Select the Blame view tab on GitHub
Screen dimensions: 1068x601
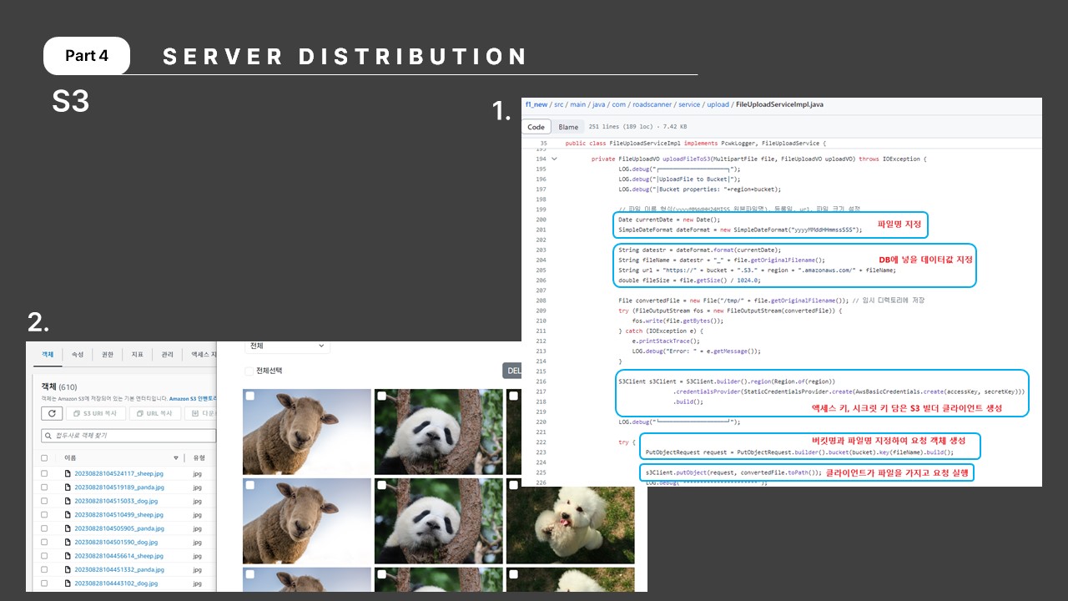coord(568,127)
